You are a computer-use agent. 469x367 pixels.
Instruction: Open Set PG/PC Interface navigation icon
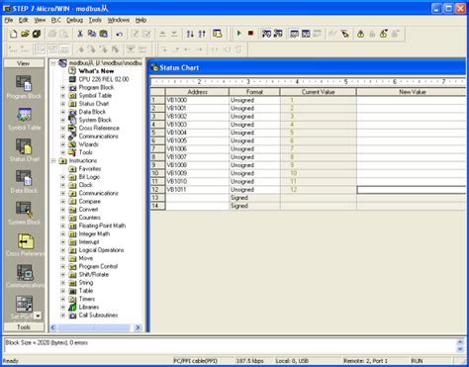coord(23,308)
